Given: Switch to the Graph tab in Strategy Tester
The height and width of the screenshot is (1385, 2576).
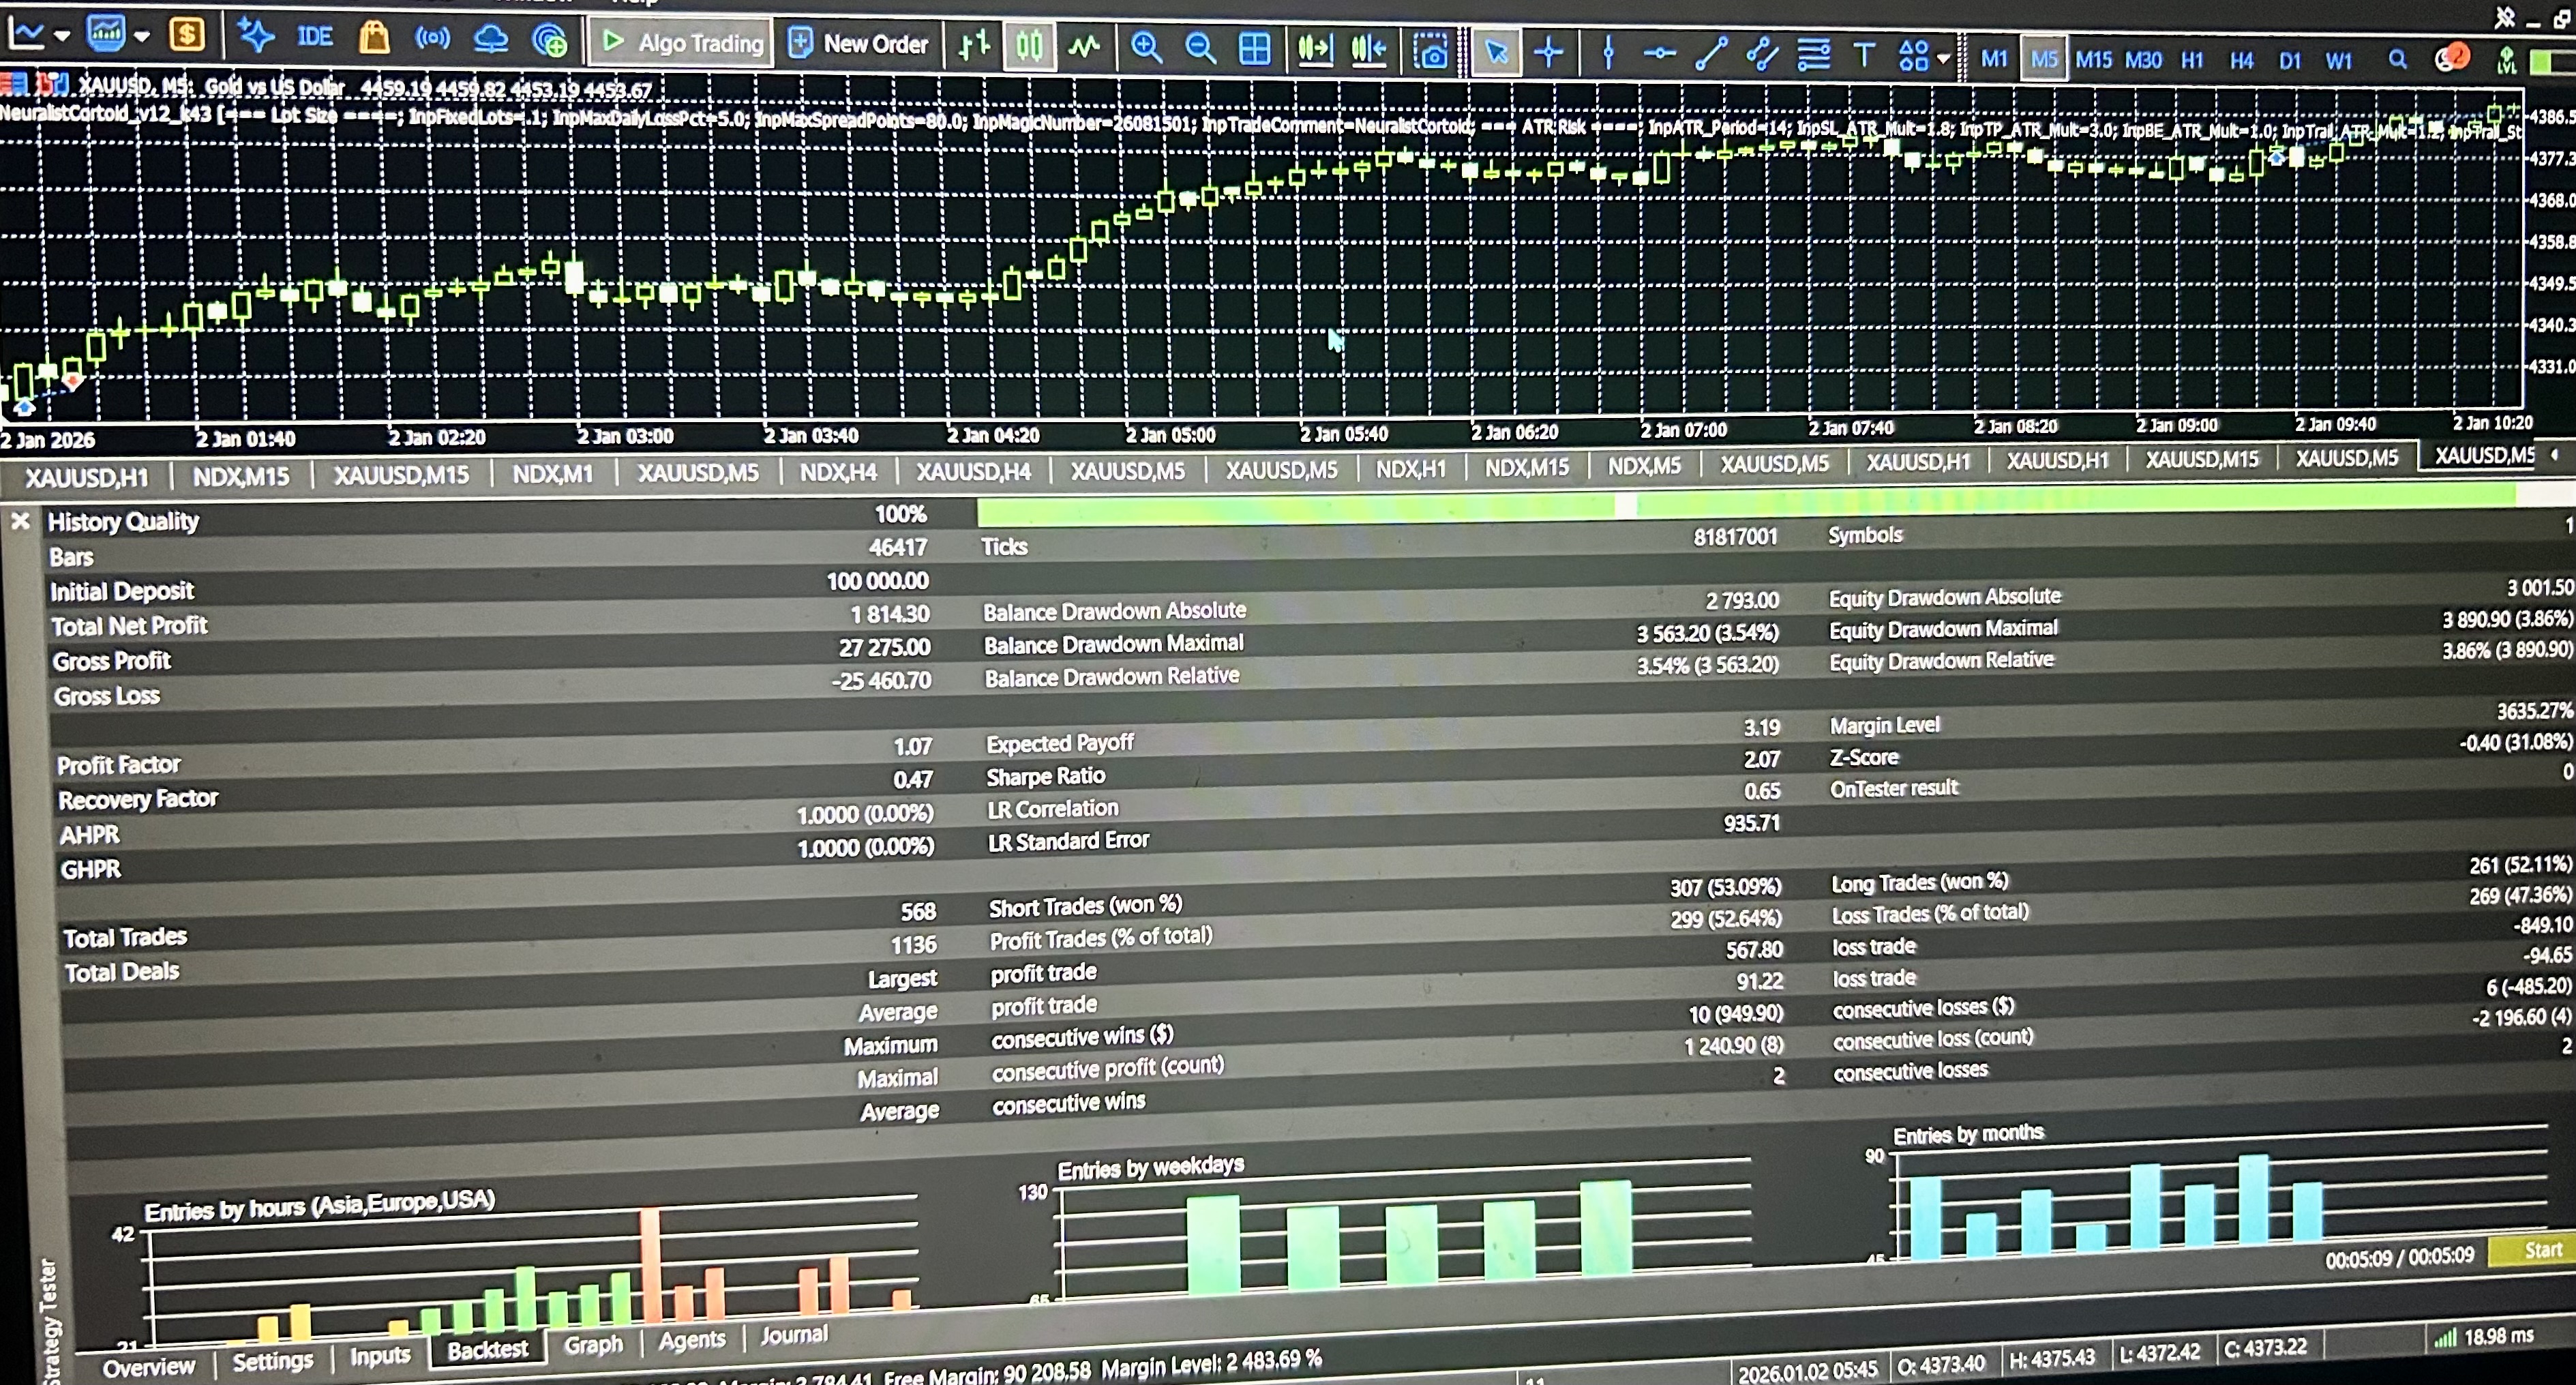Looking at the screenshot, I should (593, 1345).
